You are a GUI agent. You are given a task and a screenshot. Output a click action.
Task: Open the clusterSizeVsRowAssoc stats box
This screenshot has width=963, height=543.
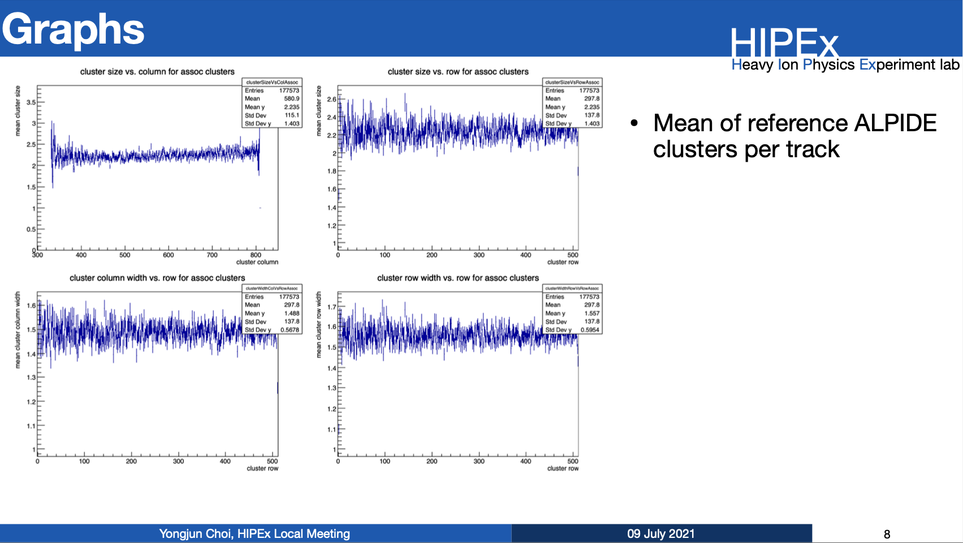click(572, 103)
